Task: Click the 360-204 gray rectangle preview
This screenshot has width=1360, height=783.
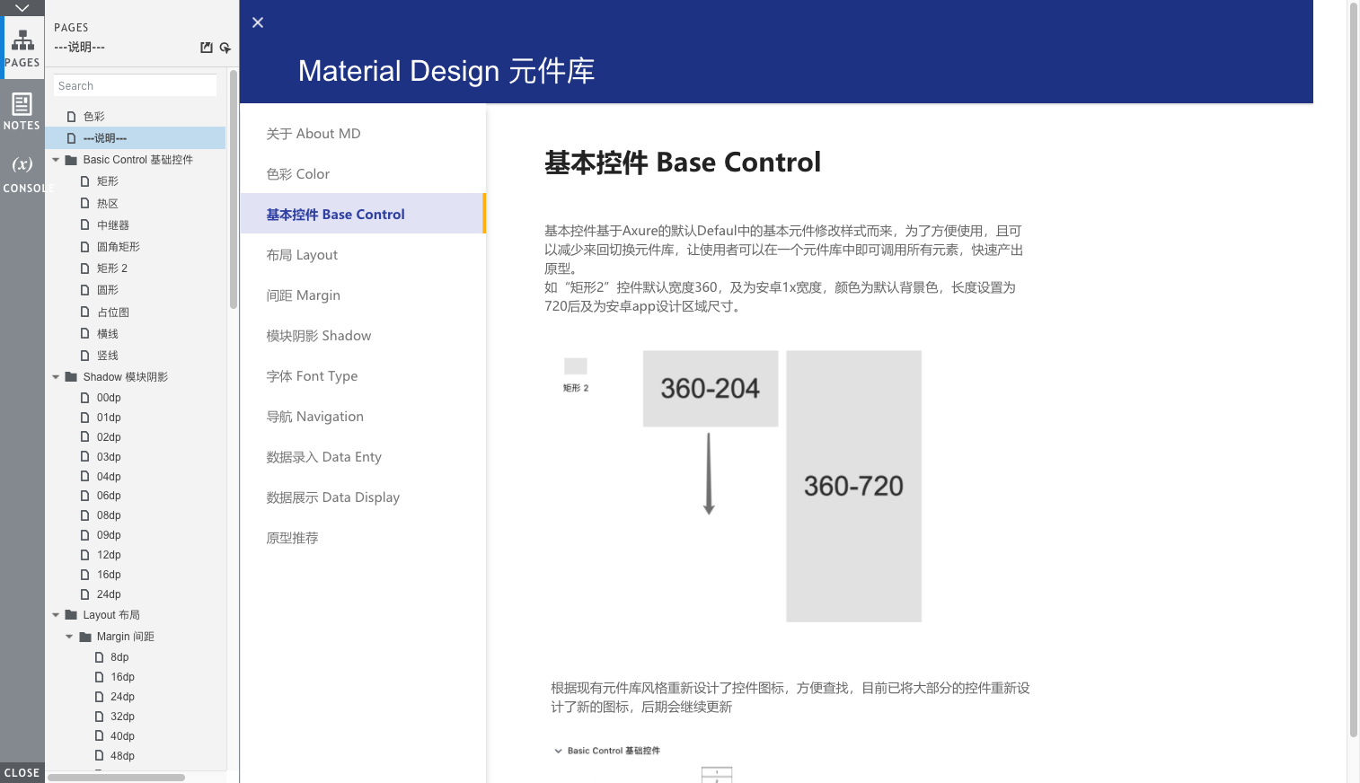Action: [x=711, y=389]
